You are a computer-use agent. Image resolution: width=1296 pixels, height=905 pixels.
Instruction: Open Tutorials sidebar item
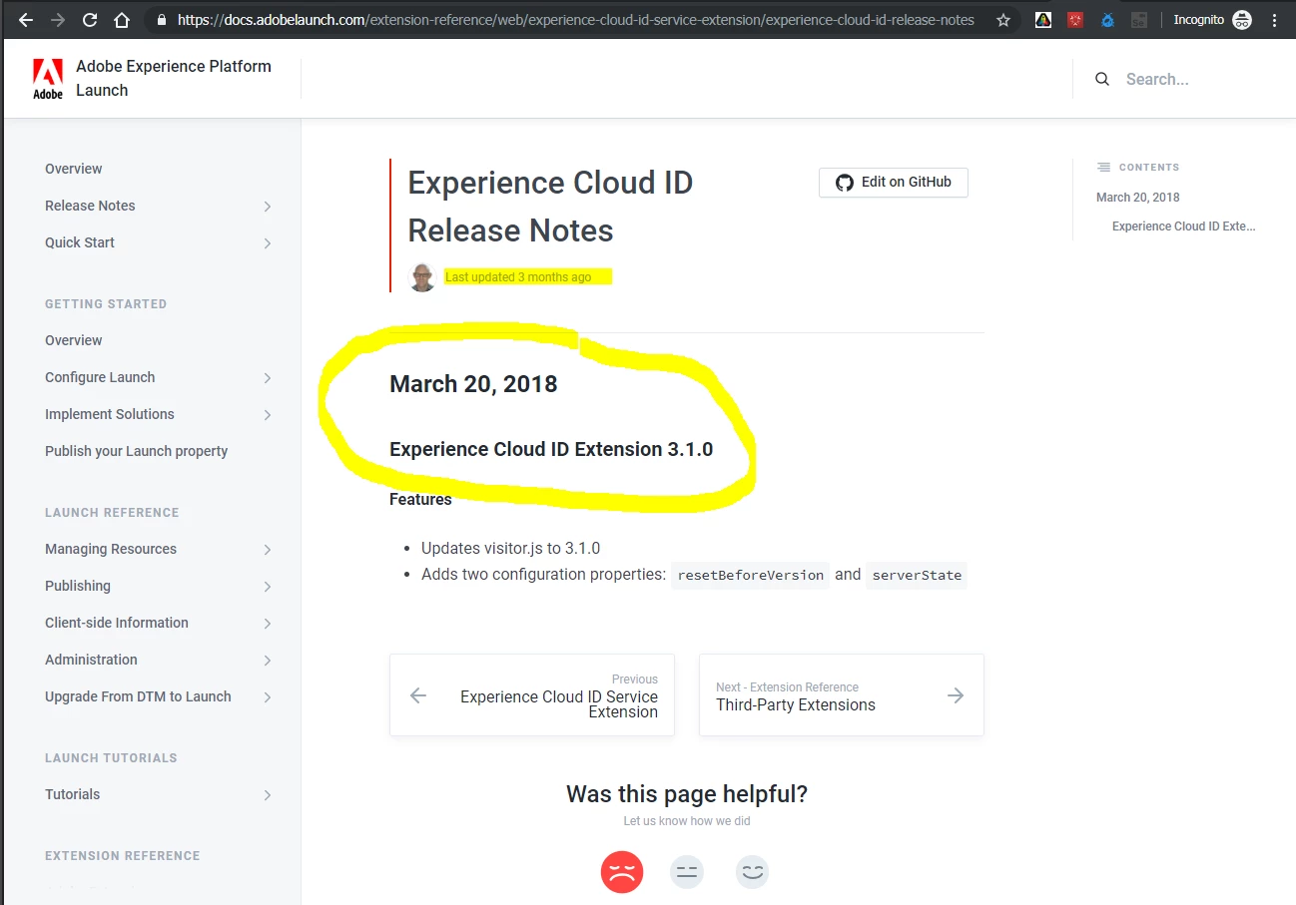coord(73,794)
